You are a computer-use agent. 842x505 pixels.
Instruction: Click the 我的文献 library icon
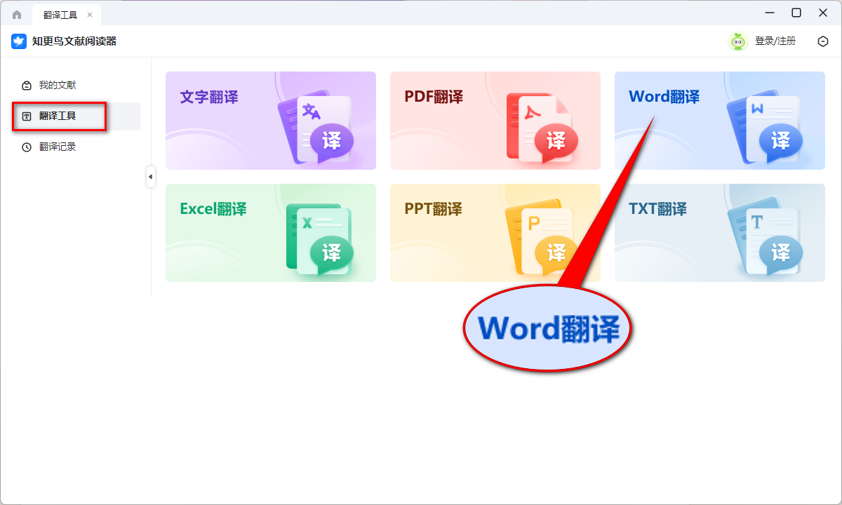[x=27, y=86]
